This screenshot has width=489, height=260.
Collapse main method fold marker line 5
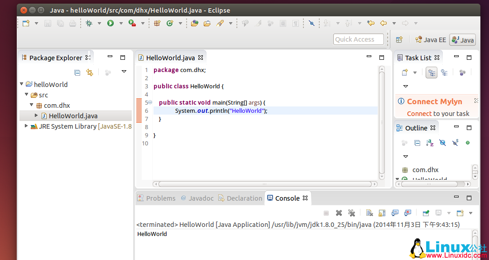(x=150, y=102)
